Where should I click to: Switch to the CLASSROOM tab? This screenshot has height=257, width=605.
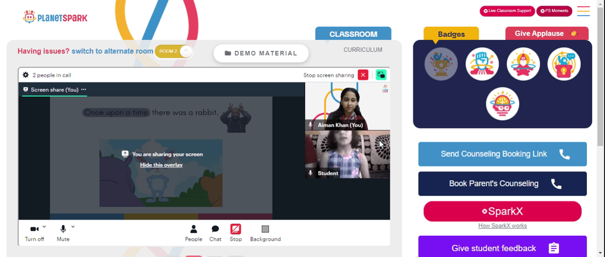coord(353,34)
